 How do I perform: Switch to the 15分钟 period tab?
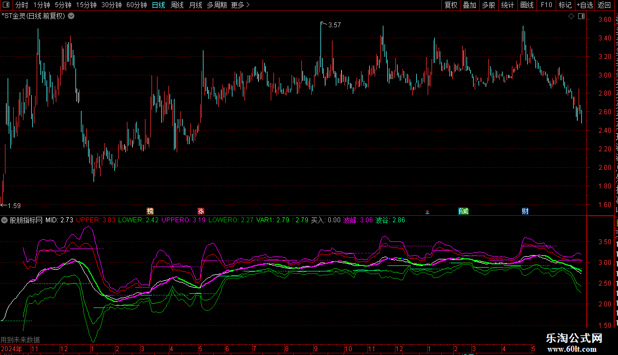[86, 5]
